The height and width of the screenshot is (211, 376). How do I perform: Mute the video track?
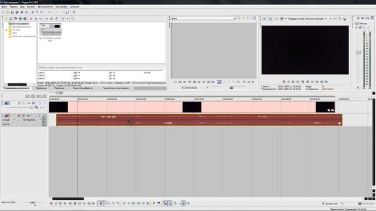click(40, 103)
